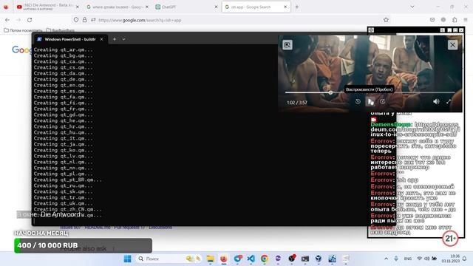Screen dimensions: 473x266
Task: Select the Windows PowerShell terminal tab
Action: (x=69, y=39)
